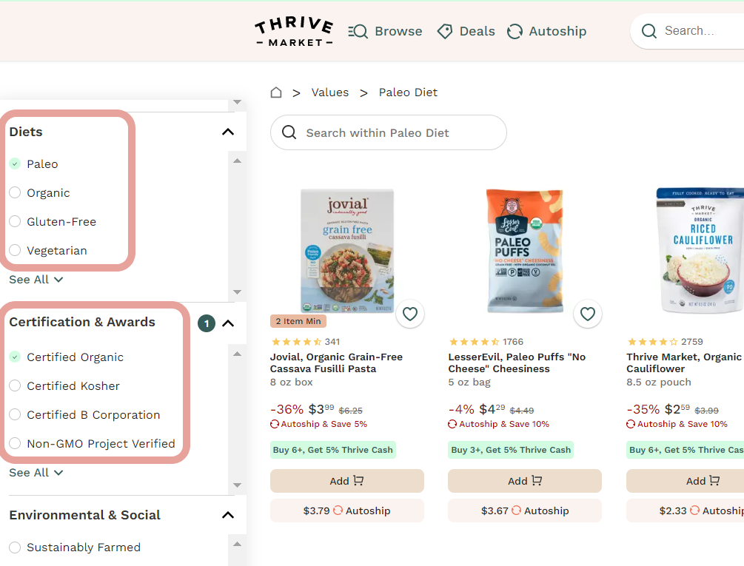Click the Deals tag icon
Viewport: 744px width, 566px height.
(x=445, y=31)
